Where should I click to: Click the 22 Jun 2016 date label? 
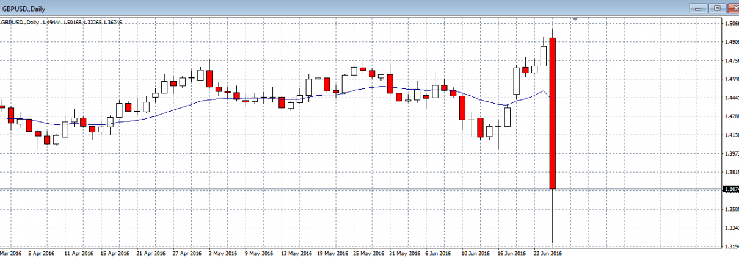[x=547, y=253]
